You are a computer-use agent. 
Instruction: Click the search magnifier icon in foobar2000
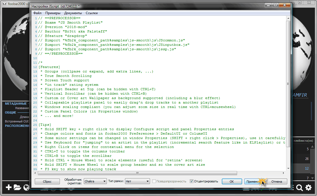pos(299,188)
